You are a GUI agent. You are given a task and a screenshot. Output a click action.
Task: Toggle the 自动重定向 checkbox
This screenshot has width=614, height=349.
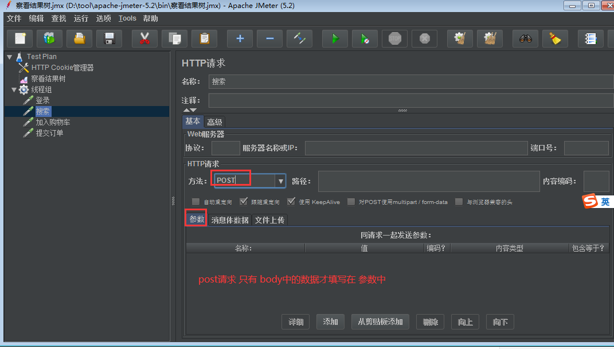pos(196,202)
